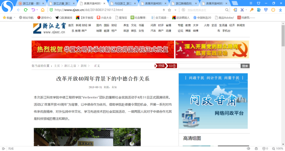This screenshot has height=151, width=285.
Task: Expand the dropdown arrow next to bookmark star
Action: coord(175,10)
